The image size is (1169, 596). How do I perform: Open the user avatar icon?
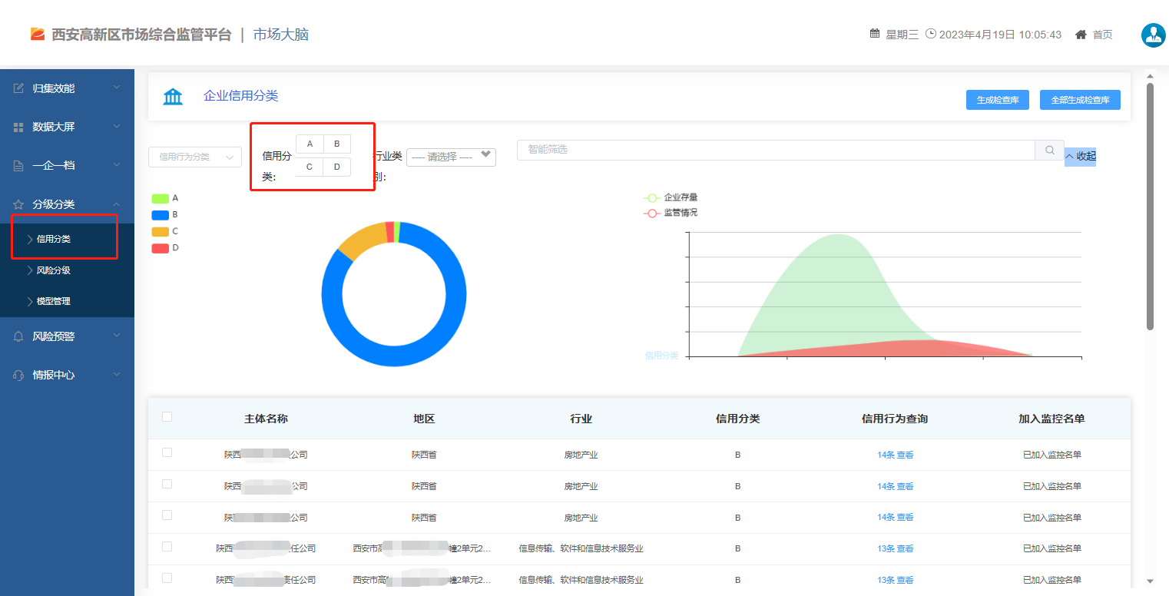pyautogui.click(x=1153, y=35)
